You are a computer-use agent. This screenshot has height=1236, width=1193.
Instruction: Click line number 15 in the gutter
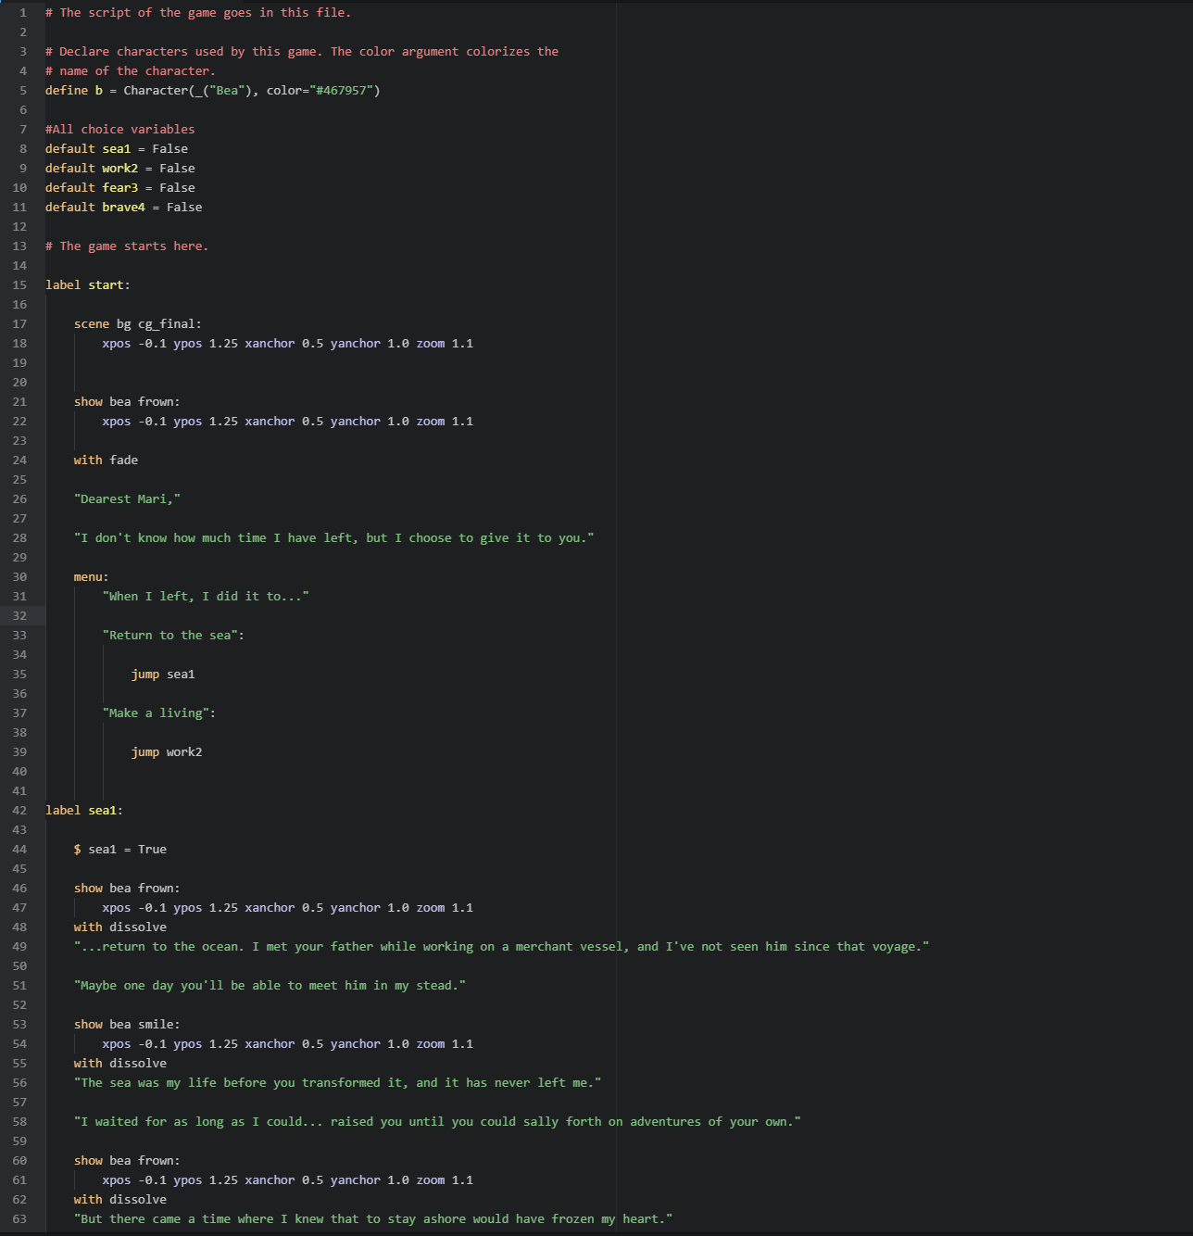[x=19, y=285]
